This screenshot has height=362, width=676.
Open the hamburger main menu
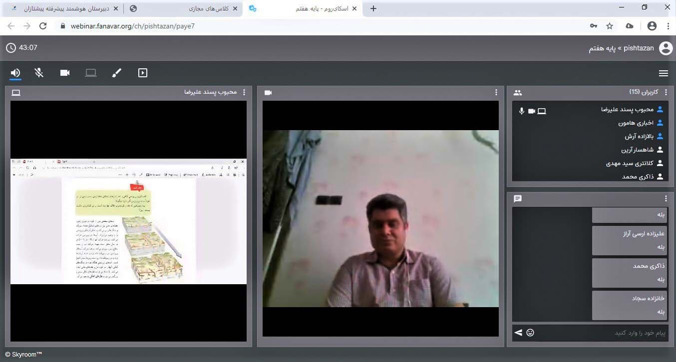coord(663,73)
